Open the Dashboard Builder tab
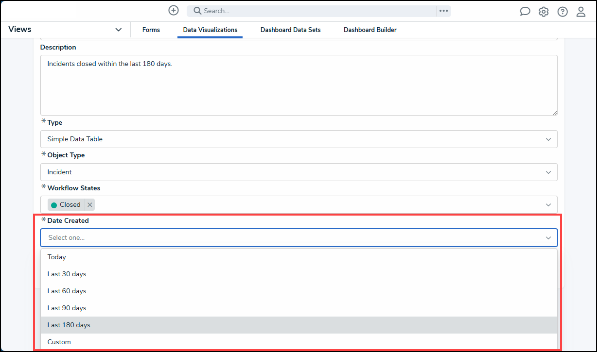This screenshot has width=597, height=352. [370, 30]
